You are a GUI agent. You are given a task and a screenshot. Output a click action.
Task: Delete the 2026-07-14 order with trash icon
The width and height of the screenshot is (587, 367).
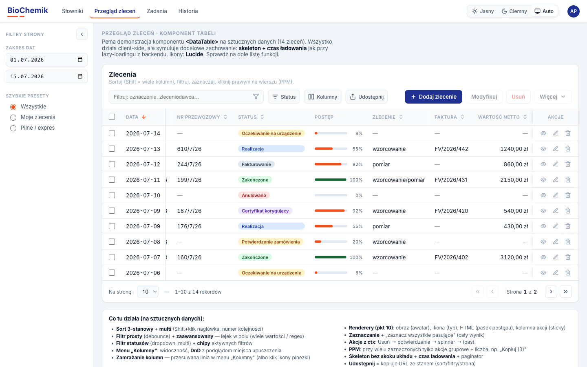coord(568,133)
